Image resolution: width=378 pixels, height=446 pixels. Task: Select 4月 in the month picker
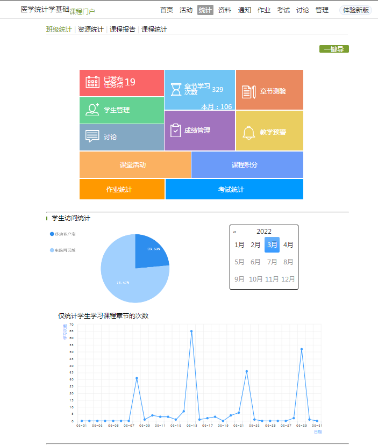tap(288, 244)
